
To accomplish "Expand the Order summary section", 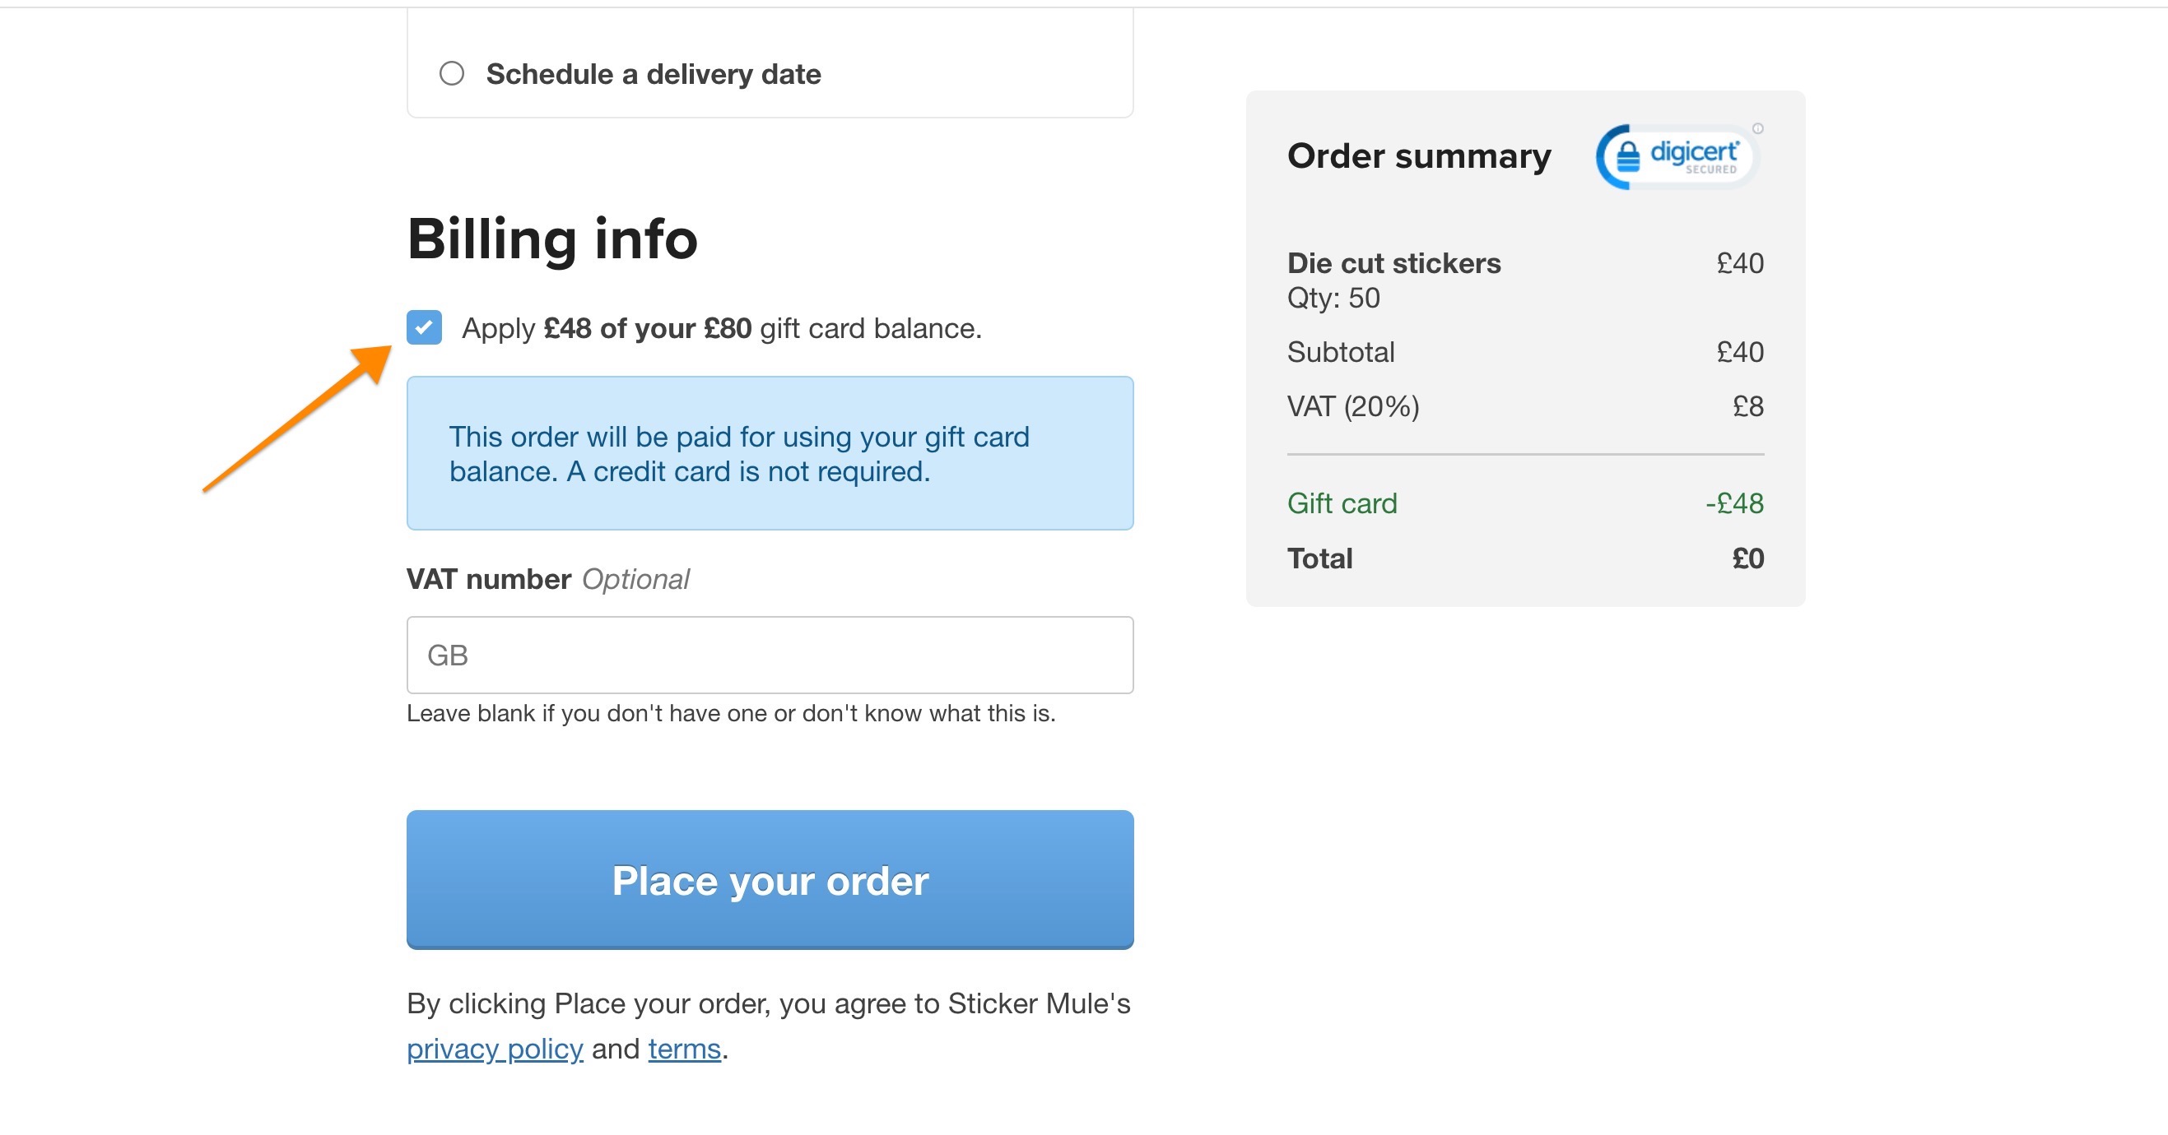I will (1419, 155).
